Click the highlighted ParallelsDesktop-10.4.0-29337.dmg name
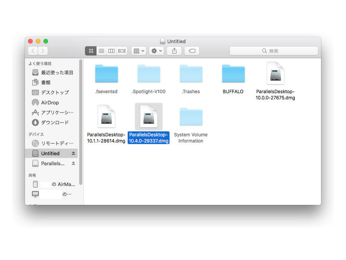346x260 pixels. [x=148, y=138]
